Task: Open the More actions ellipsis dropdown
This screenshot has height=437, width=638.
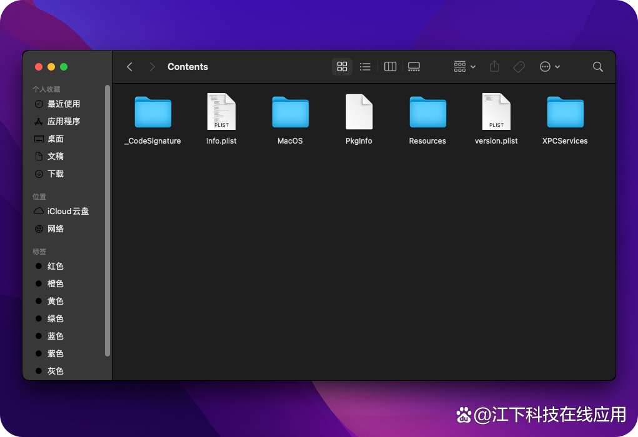Action: point(550,67)
